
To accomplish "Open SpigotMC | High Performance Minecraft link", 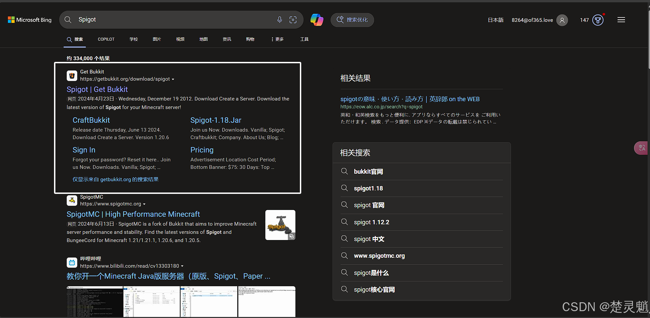I will (133, 214).
